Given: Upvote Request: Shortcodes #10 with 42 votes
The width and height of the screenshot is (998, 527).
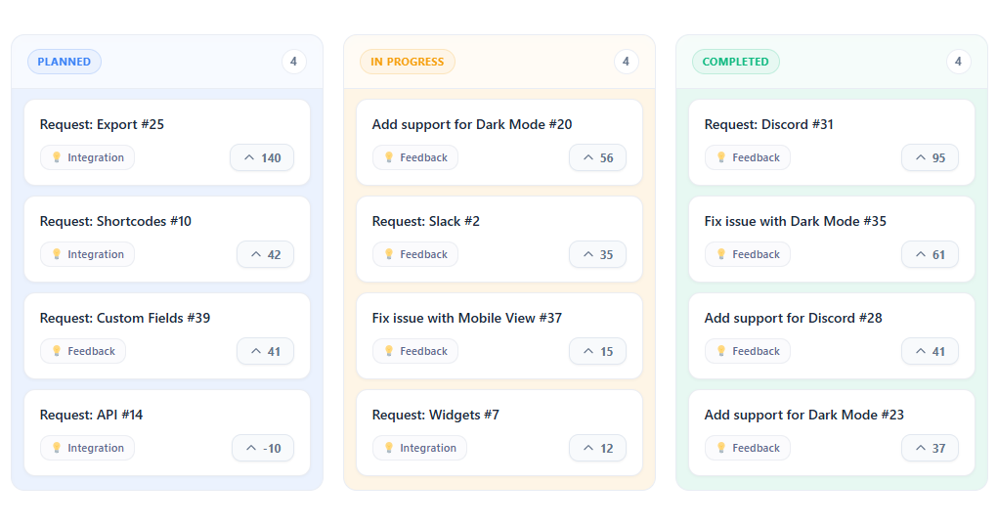Looking at the screenshot, I should point(265,254).
